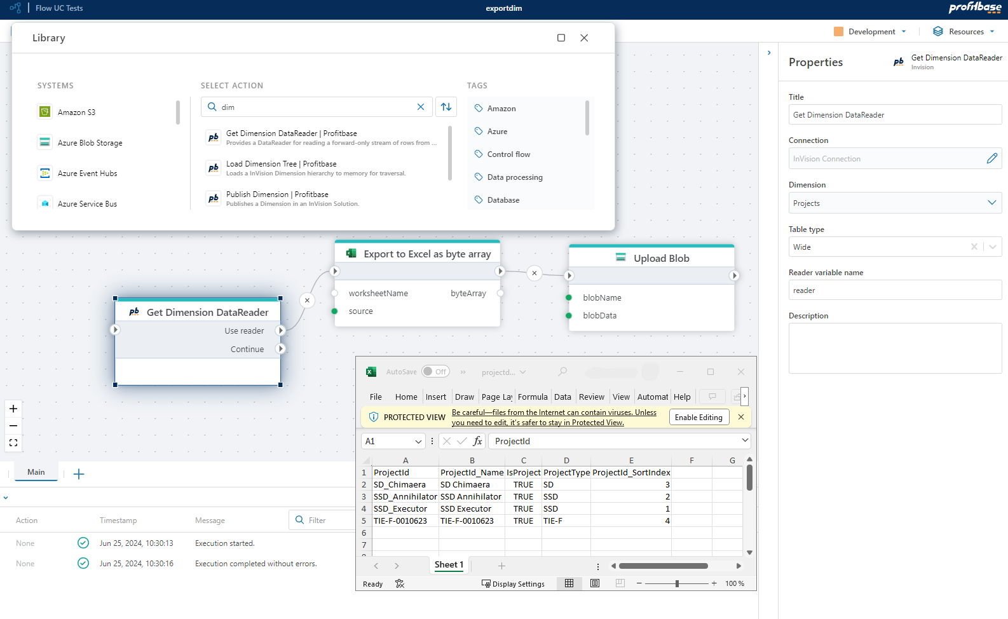This screenshot has width=1008, height=619.
Task: Zoom out on the flow canvas
Action: click(13, 426)
